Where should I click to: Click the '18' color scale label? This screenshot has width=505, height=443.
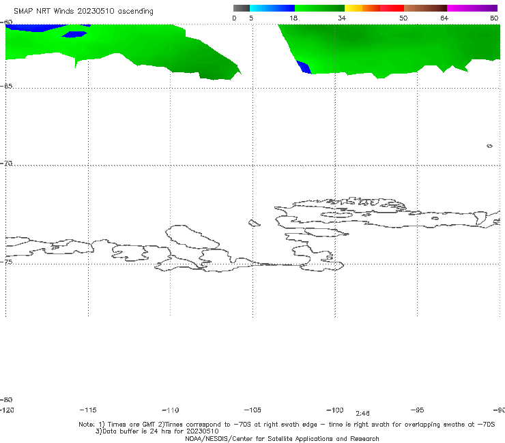[x=293, y=18]
